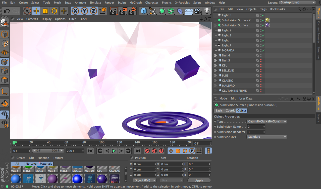The width and height of the screenshot is (321, 189).
Task: Toggle the green checkmark for MORADA
Action: click(x=263, y=51)
